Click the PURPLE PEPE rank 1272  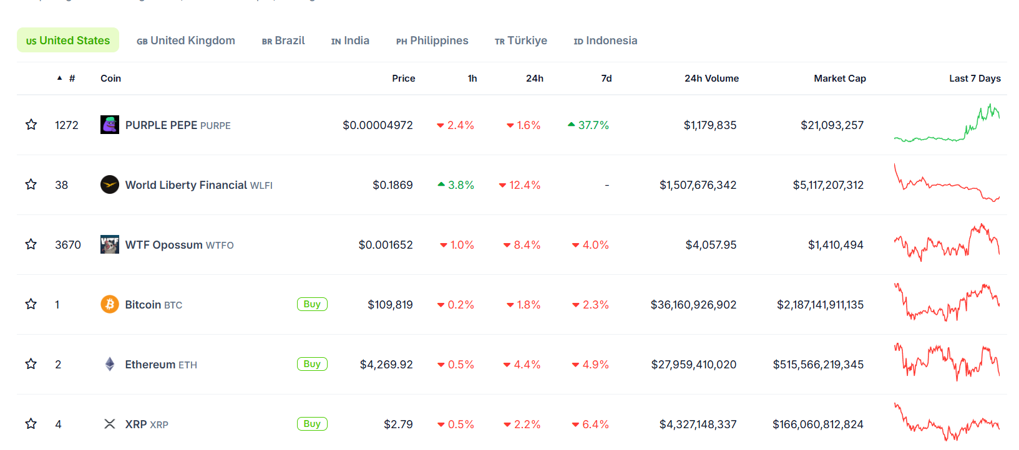click(x=67, y=125)
